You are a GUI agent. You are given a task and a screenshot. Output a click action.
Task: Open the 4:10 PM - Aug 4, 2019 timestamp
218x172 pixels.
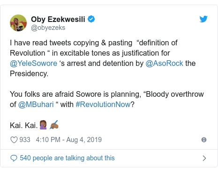pyautogui.click(x=69, y=140)
